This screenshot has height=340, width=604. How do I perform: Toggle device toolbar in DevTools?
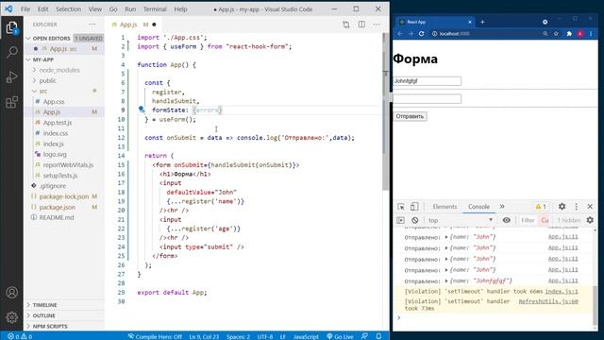pyautogui.click(x=414, y=207)
